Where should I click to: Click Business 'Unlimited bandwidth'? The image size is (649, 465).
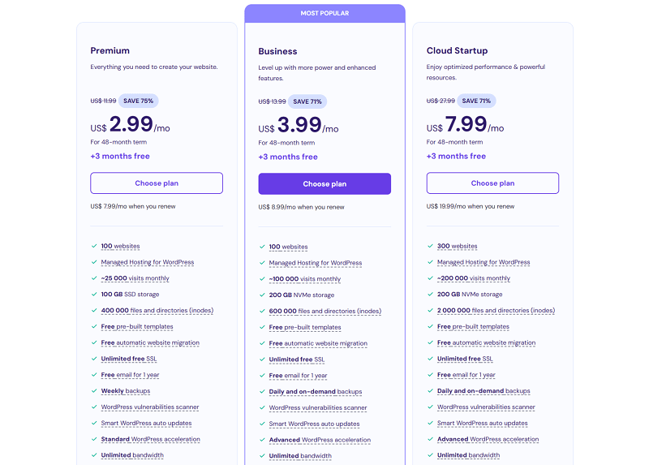pos(300,456)
